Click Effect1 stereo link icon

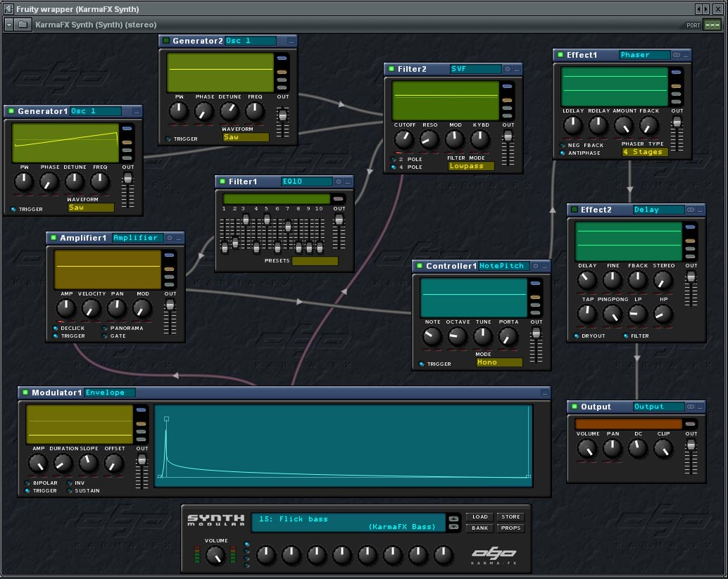(x=677, y=55)
